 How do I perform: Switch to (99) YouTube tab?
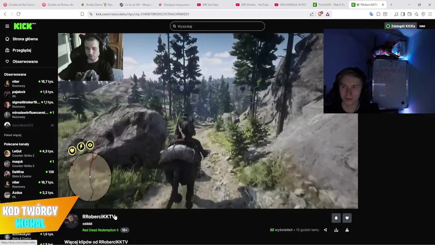pyautogui.click(x=213, y=5)
